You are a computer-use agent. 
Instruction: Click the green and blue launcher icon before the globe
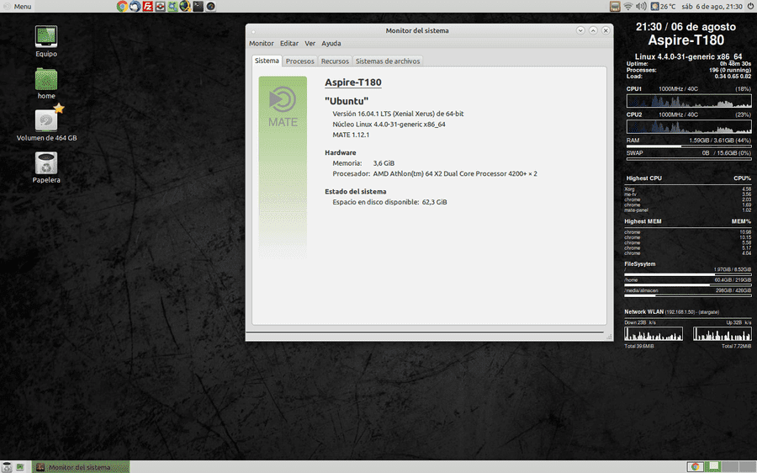point(172,6)
